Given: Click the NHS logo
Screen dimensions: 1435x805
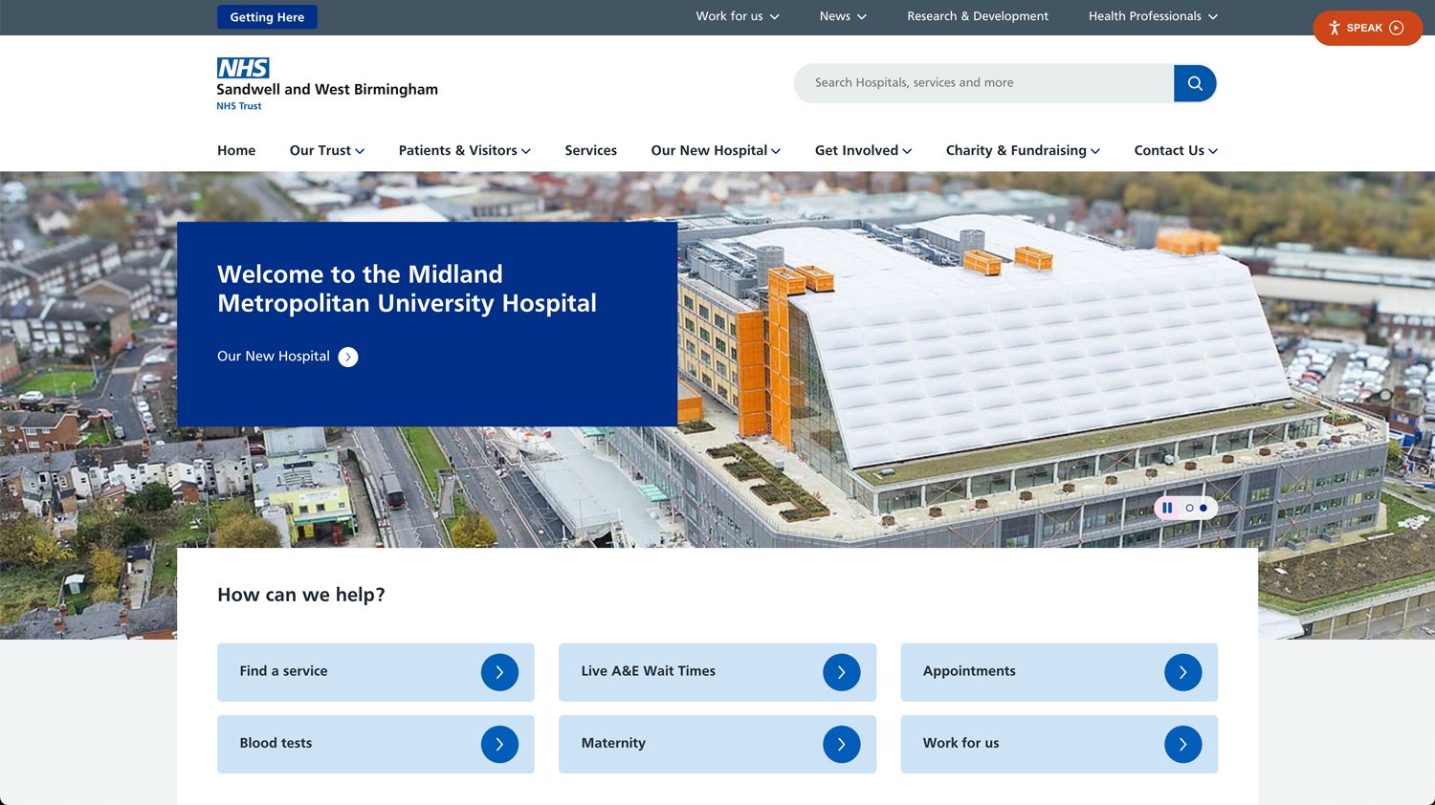Looking at the screenshot, I should pos(243,68).
